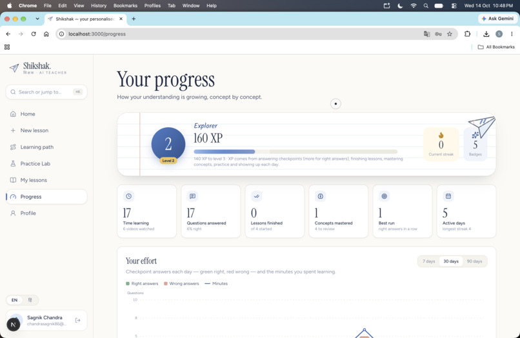
Task: Open the Lessons finished stat card
Action: point(275,212)
